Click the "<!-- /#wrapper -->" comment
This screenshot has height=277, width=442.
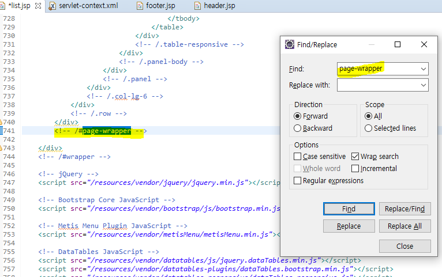(x=74, y=157)
